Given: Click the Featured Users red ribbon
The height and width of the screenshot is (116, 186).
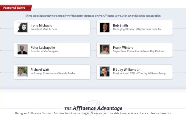Looking at the screenshot, I should click(16, 8).
